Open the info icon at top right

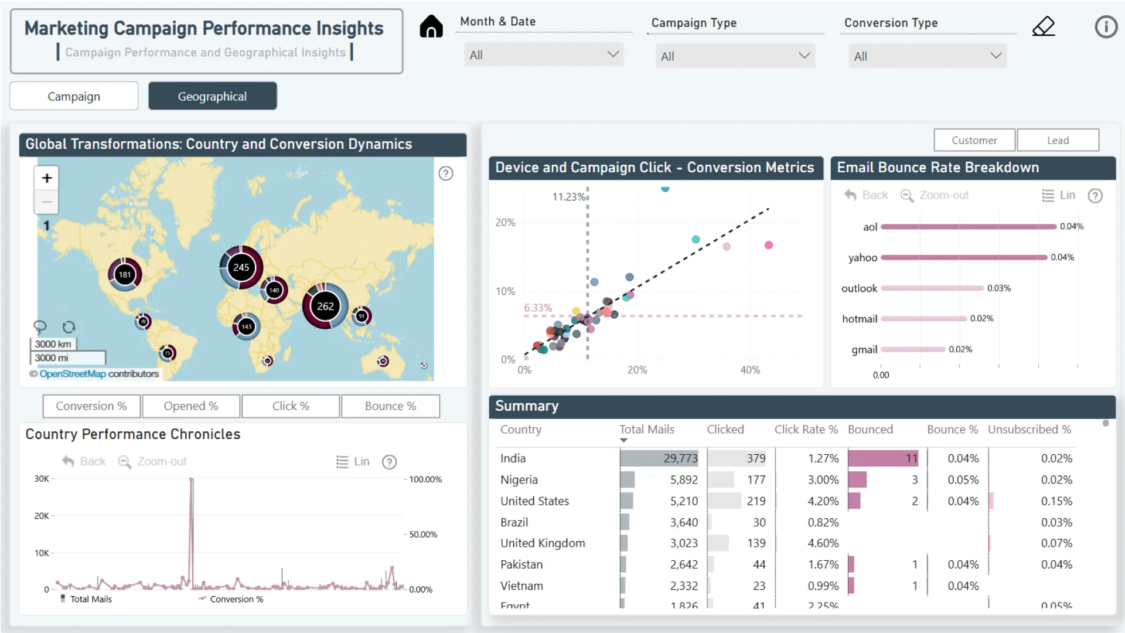(1106, 27)
